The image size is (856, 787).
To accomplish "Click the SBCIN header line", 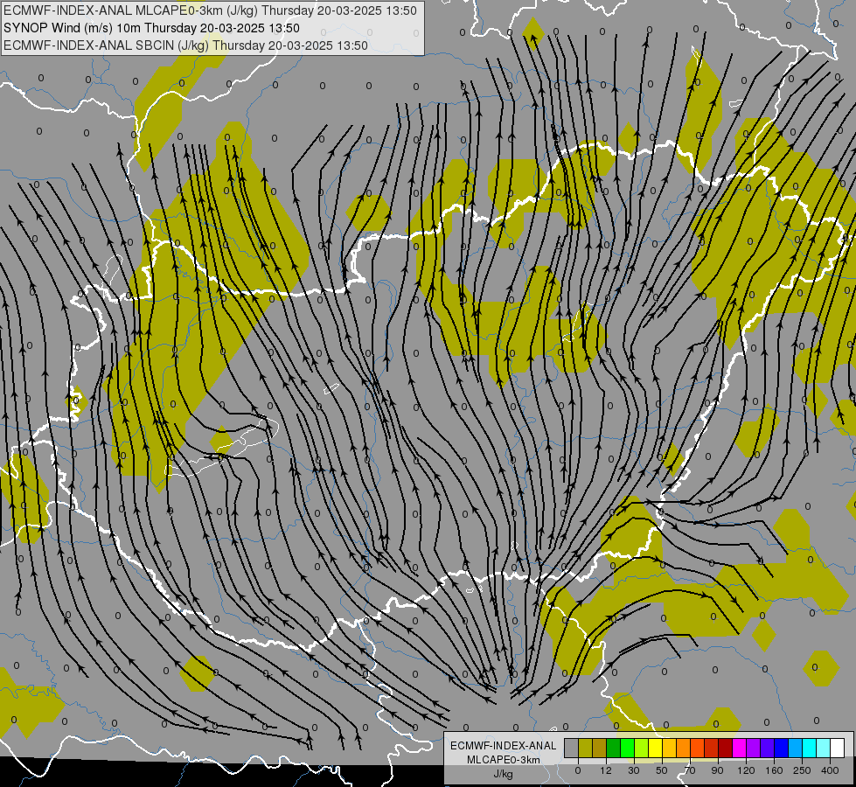I will pyautogui.click(x=185, y=45).
